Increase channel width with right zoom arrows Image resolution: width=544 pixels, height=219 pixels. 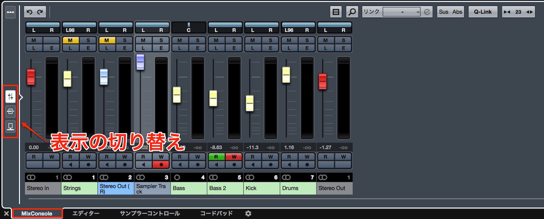530,12
